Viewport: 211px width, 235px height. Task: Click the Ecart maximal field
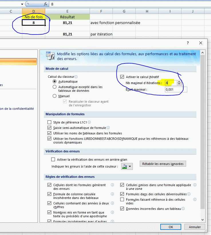pos(176,89)
